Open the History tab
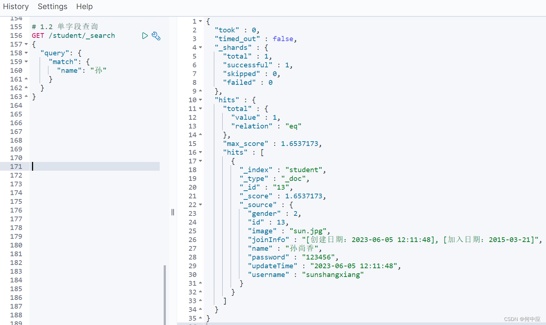Screen dimensions: 546x325 [x=16, y=7]
